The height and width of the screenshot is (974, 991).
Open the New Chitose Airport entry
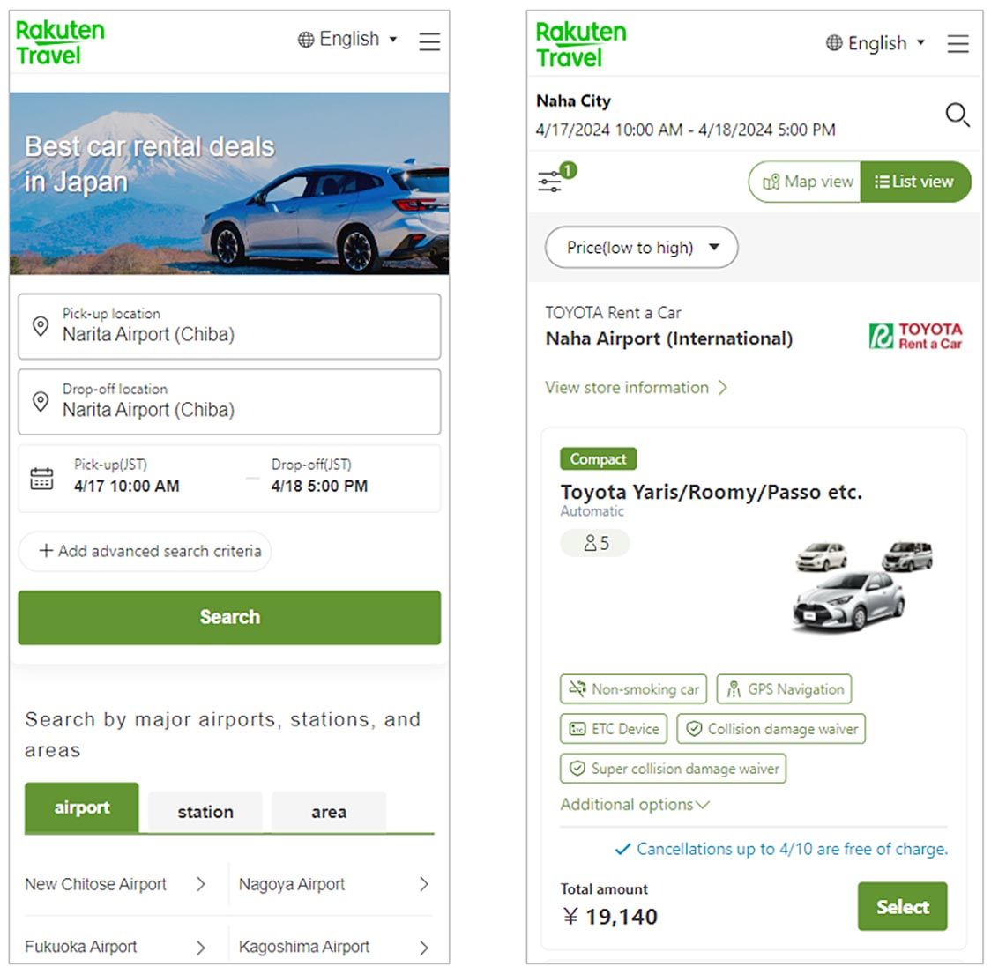115,884
